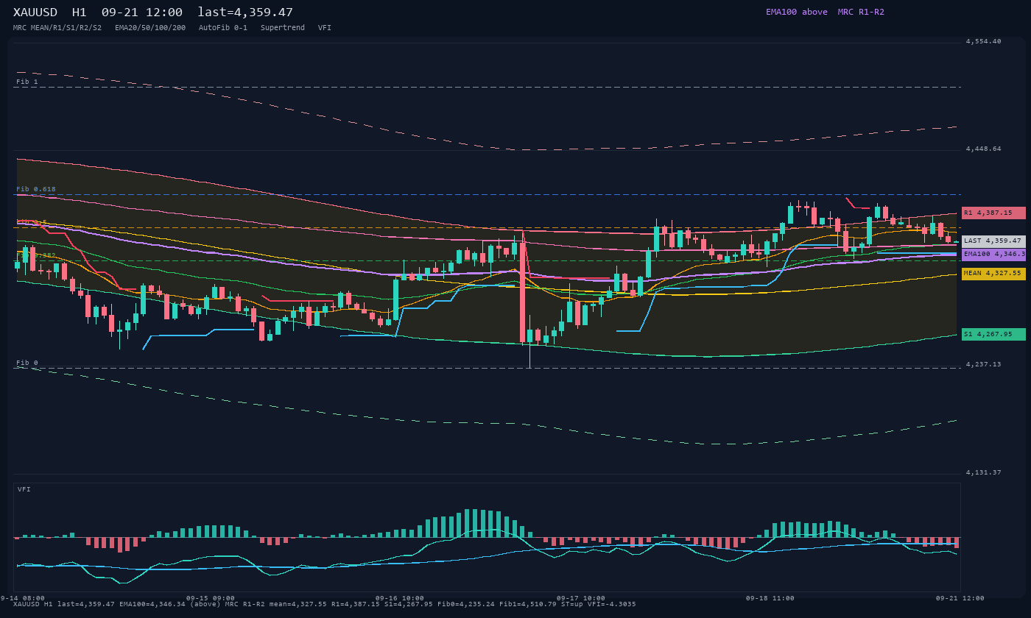The width and height of the screenshot is (1031, 618).
Task: Click the 09-15 09:00 time axis label
Action: click(x=211, y=598)
